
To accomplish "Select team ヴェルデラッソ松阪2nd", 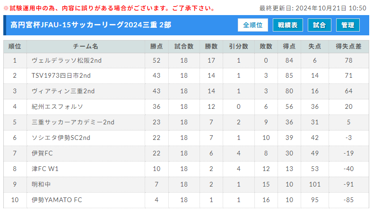I will point(67,60).
